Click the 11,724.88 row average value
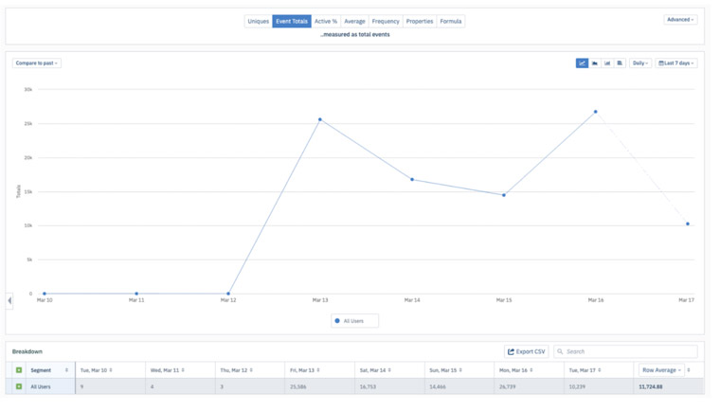The height and width of the screenshot is (411, 720). (651, 386)
